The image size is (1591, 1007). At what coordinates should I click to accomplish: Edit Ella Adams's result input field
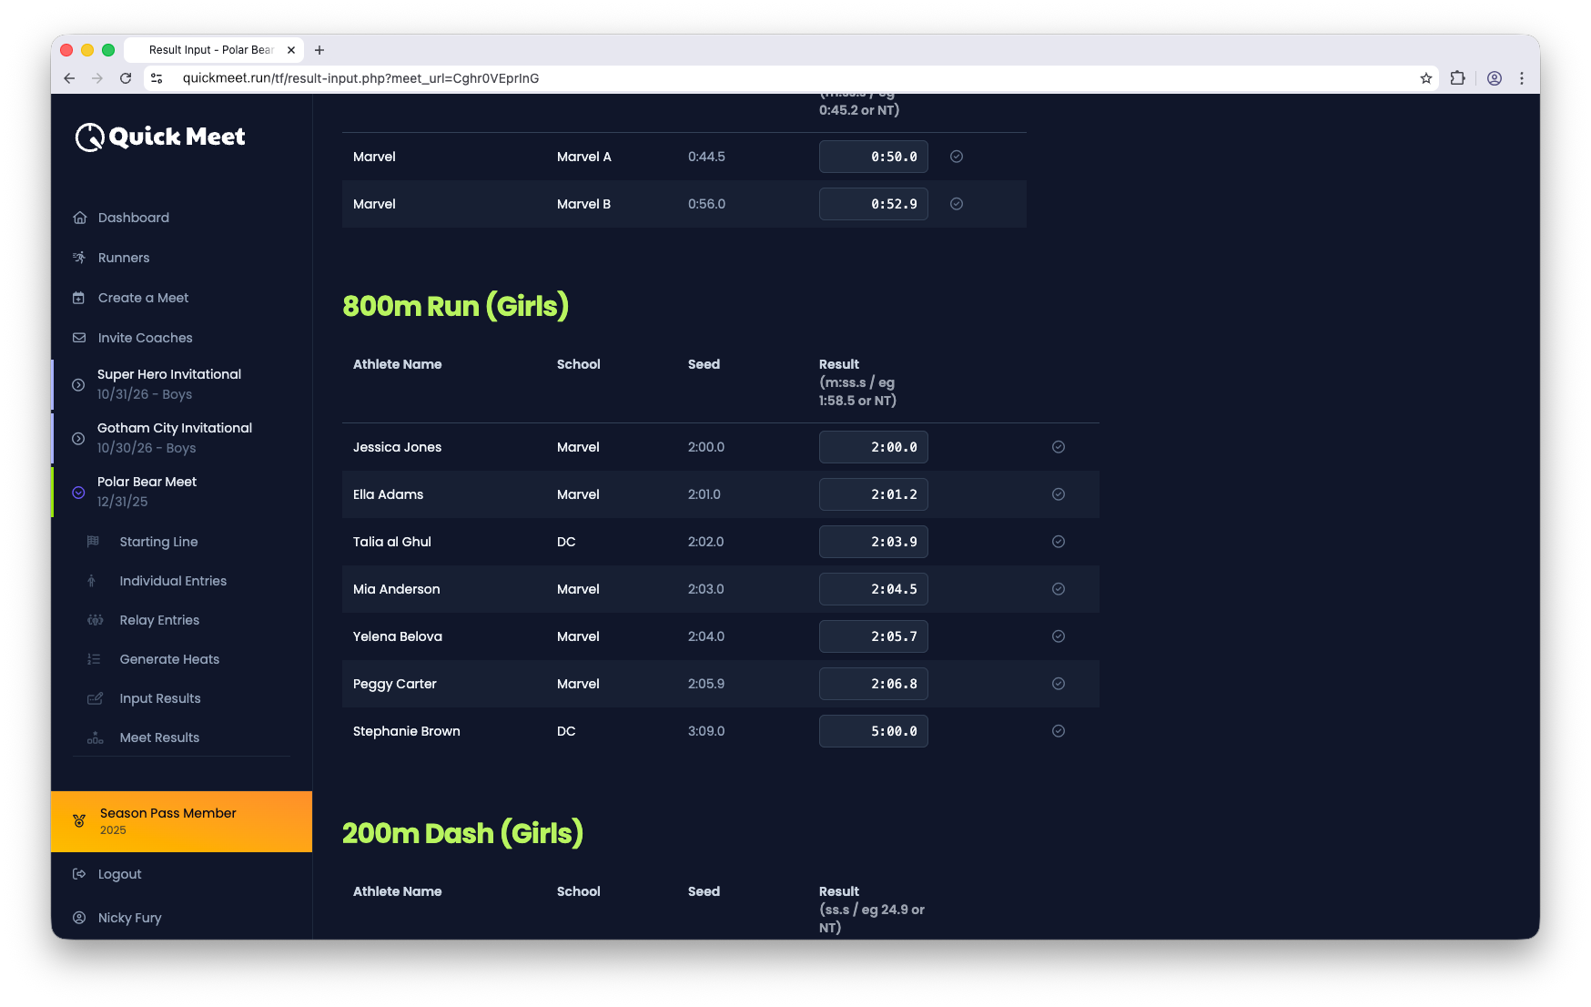[873, 494]
